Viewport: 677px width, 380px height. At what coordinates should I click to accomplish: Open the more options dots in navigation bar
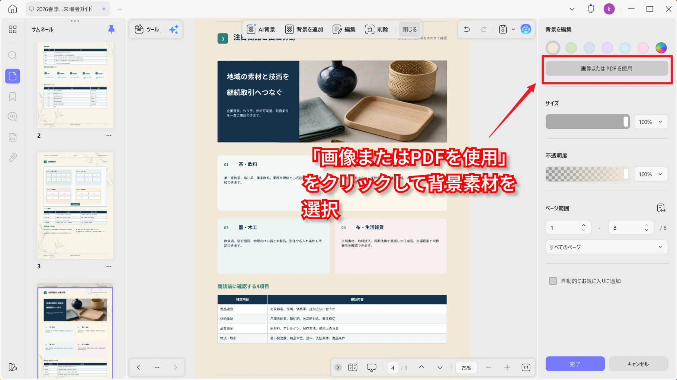pos(157,367)
